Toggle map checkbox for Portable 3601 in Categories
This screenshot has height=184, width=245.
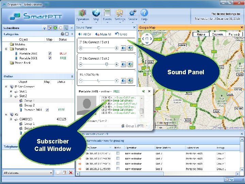[50, 58]
